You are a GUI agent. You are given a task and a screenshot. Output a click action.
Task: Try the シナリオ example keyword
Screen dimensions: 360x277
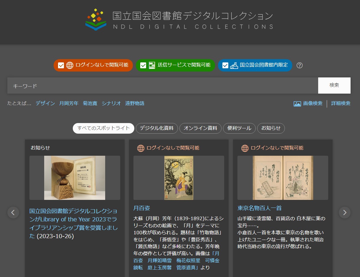[x=111, y=103]
